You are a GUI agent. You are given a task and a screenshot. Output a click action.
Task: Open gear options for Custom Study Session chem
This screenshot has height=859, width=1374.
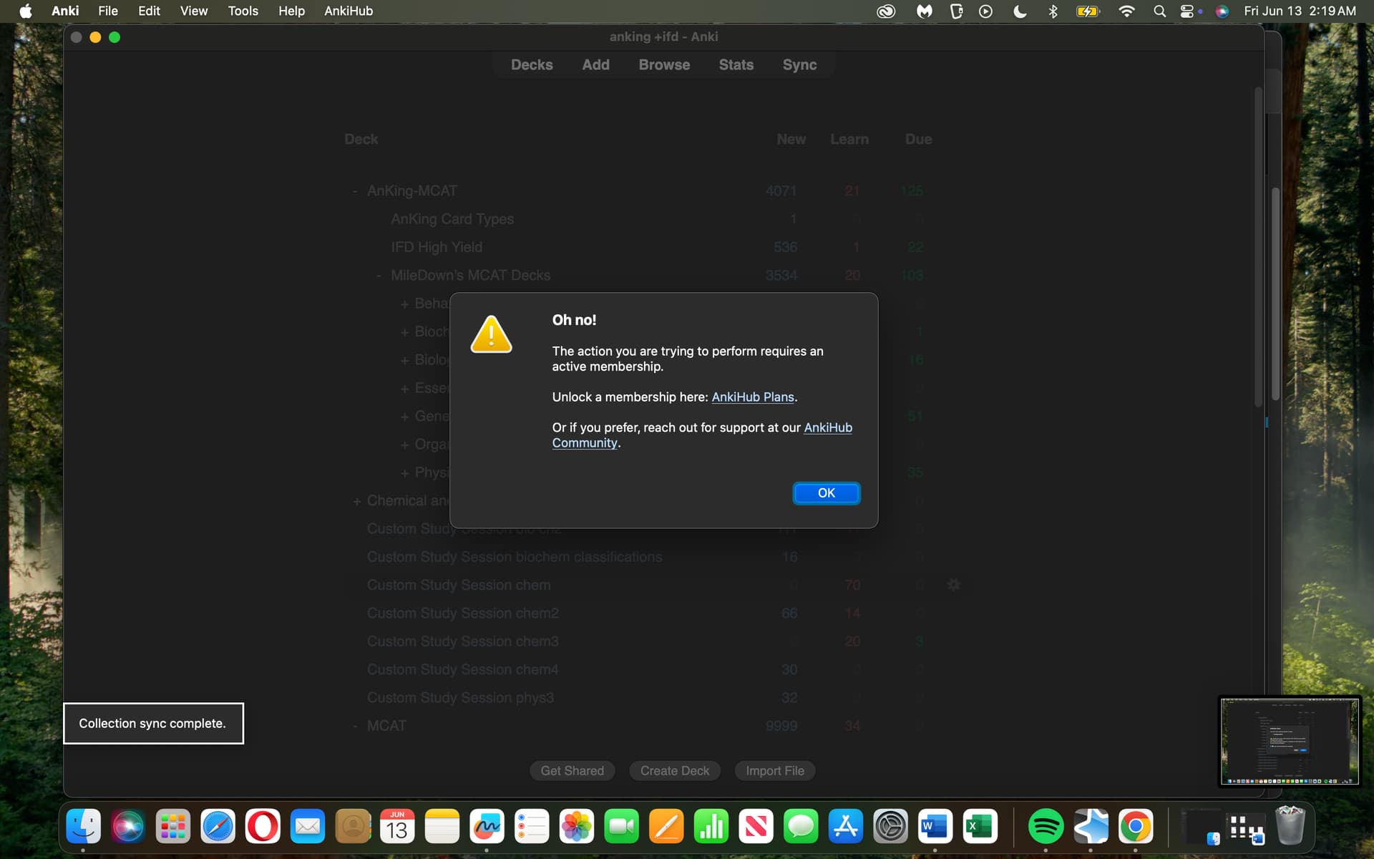tap(953, 585)
